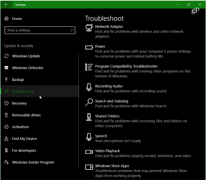
Task: Click the Backup upward arrow icon
Action: coord(6,80)
